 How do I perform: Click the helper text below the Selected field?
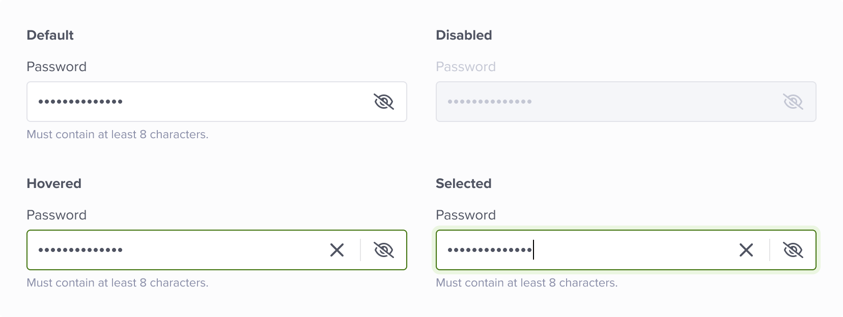point(527,283)
